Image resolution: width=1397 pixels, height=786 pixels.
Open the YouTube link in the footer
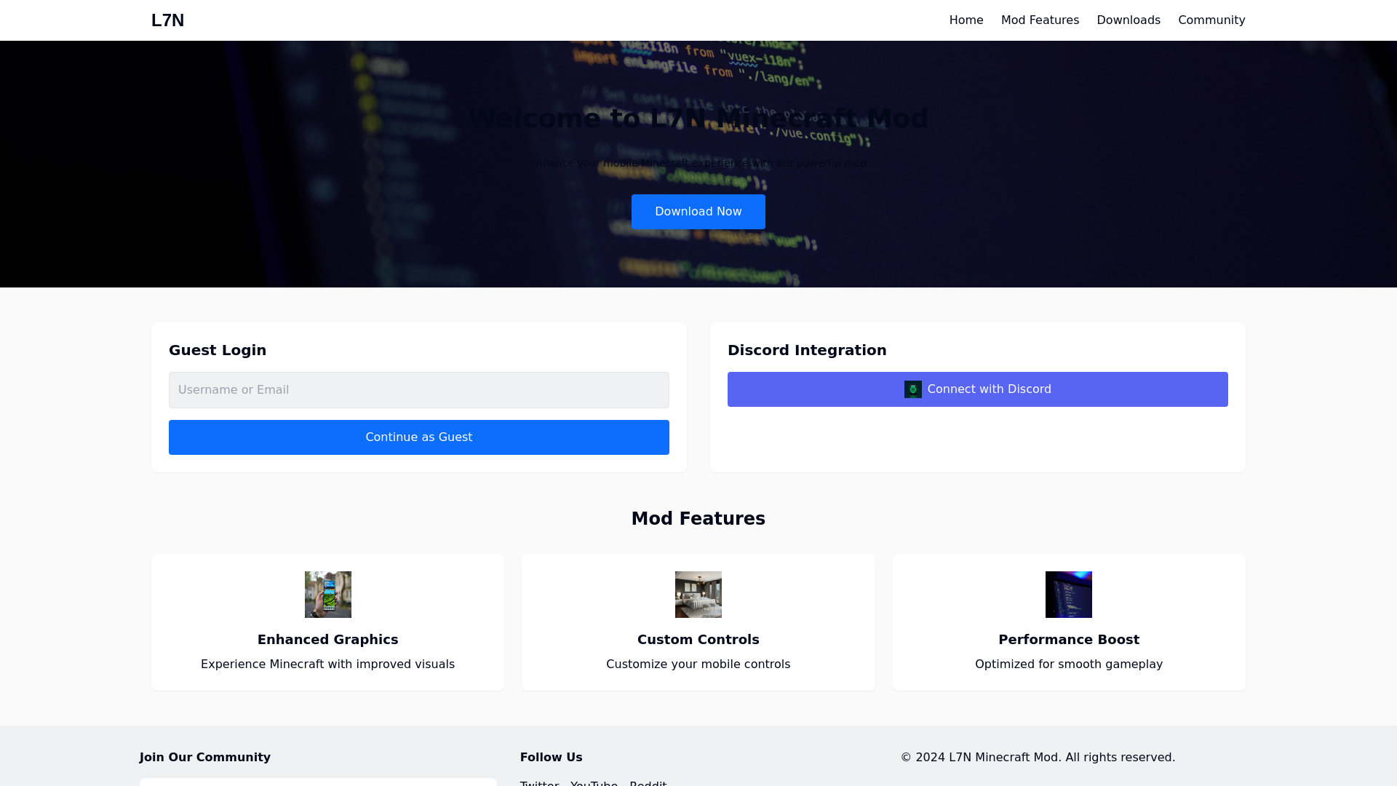click(x=594, y=784)
